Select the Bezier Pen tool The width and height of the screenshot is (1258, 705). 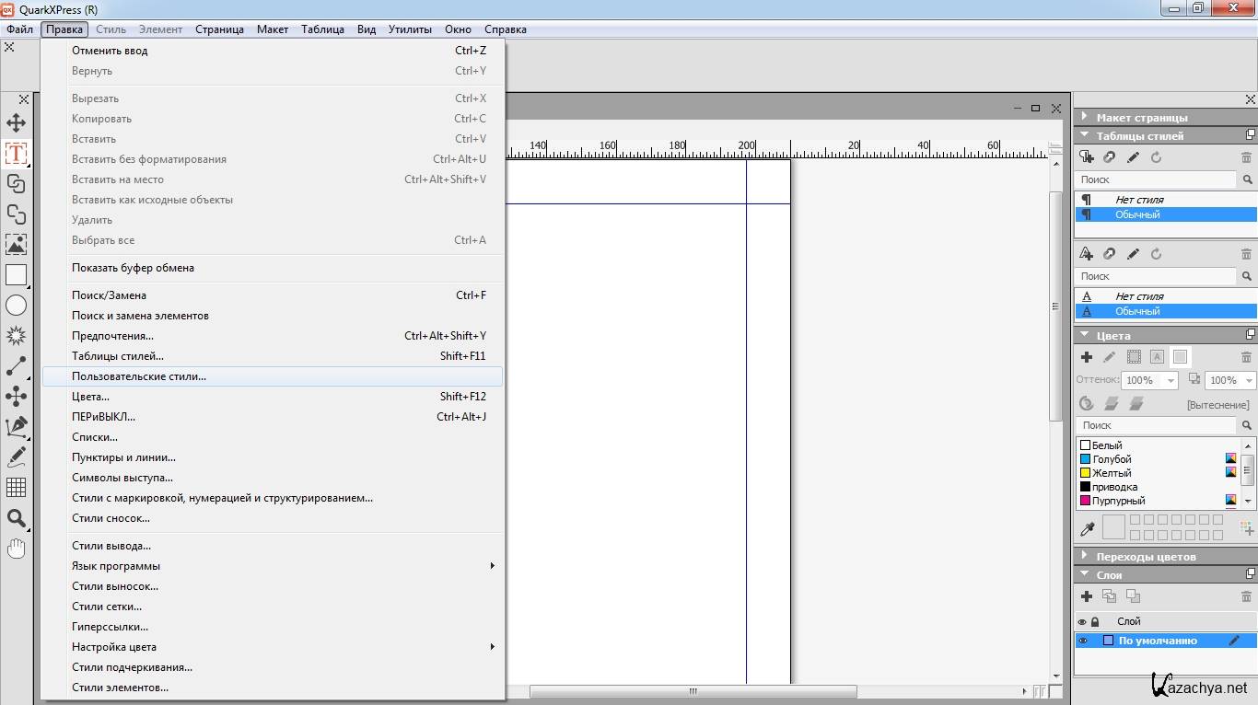[x=16, y=426]
